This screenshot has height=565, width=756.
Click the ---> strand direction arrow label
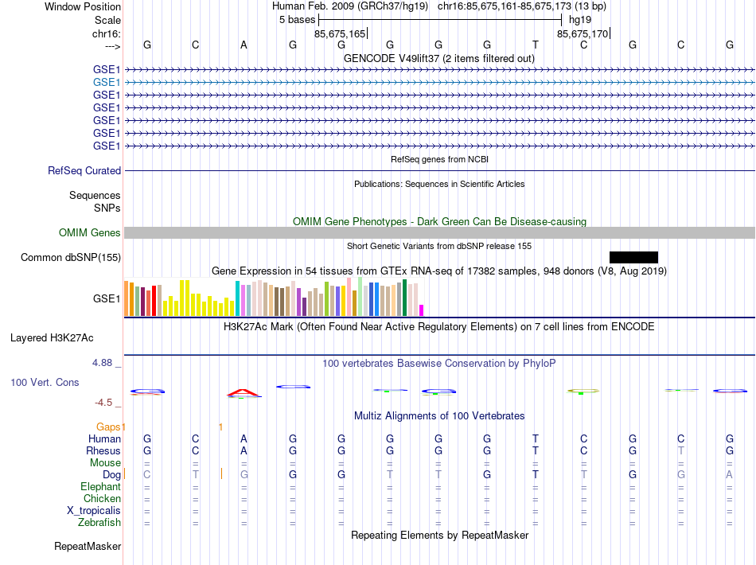point(113,46)
